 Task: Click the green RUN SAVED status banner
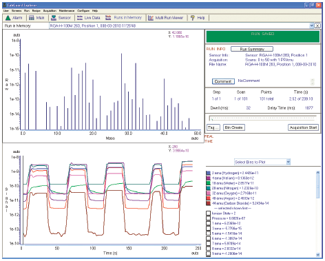click(263, 36)
